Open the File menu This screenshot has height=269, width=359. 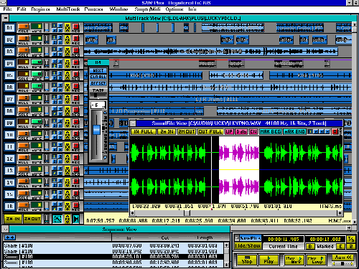pyautogui.click(x=7, y=9)
